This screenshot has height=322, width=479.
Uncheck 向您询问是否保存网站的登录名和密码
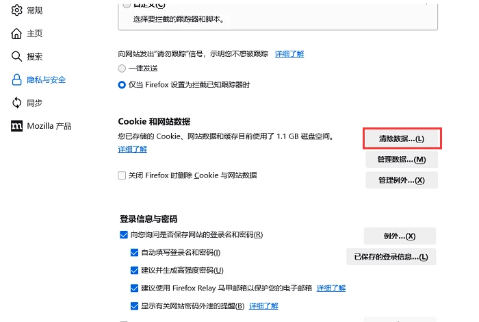(124, 234)
